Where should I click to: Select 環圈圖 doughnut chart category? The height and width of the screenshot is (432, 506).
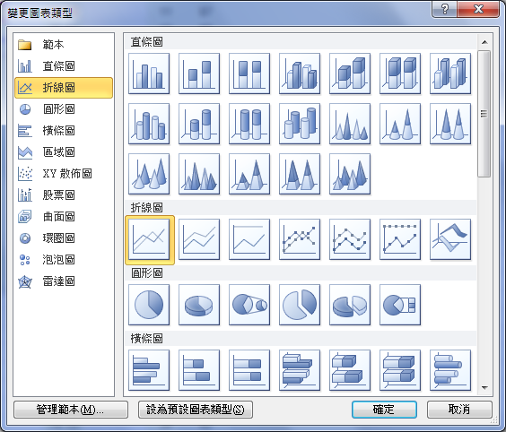(64, 238)
